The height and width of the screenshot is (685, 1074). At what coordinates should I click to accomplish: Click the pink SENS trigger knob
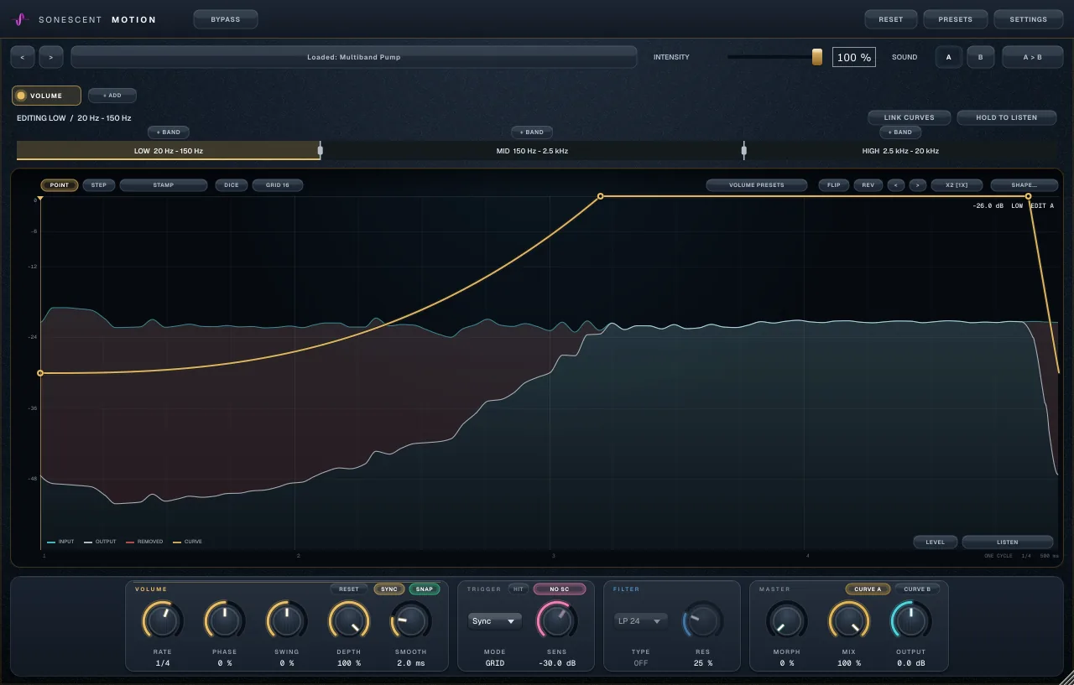point(556,621)
